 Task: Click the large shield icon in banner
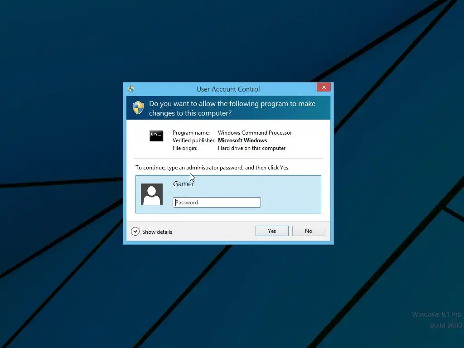[138, 108]
